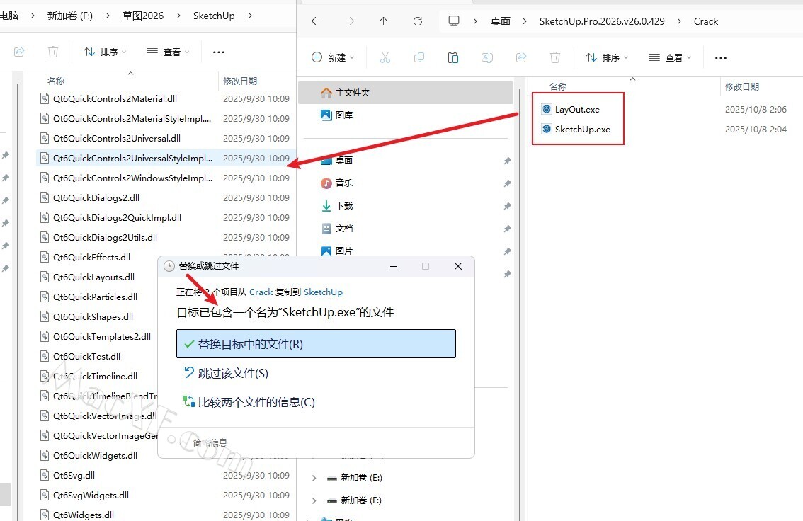The image size is (803, 521).
Task: Click the Rename icon in right toolbar
Action: pos(487,57)
